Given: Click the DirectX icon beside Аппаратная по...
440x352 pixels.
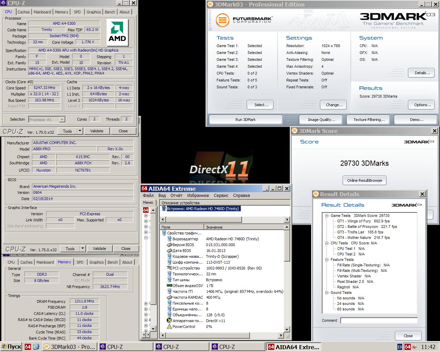Looking at the screenshot, I should pos(169,321).
